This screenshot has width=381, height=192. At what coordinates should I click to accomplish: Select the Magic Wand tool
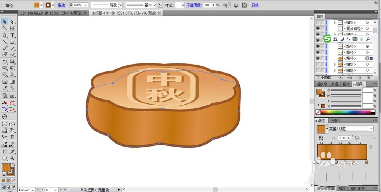(x=5, y=28)
